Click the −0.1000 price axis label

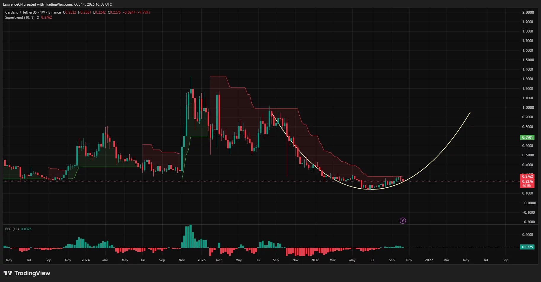(528, 213)
